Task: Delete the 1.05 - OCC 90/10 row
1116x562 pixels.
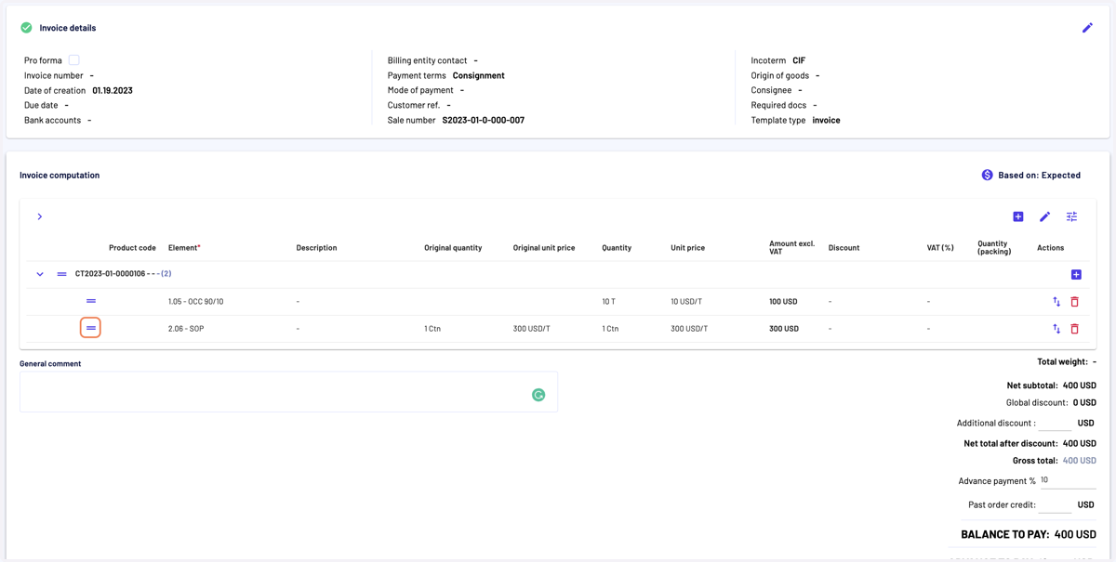Action: pyautogui.click(x=1075, y=302)
